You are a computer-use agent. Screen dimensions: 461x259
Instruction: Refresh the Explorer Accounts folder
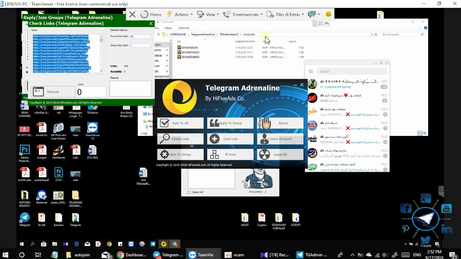click(376, 35)
